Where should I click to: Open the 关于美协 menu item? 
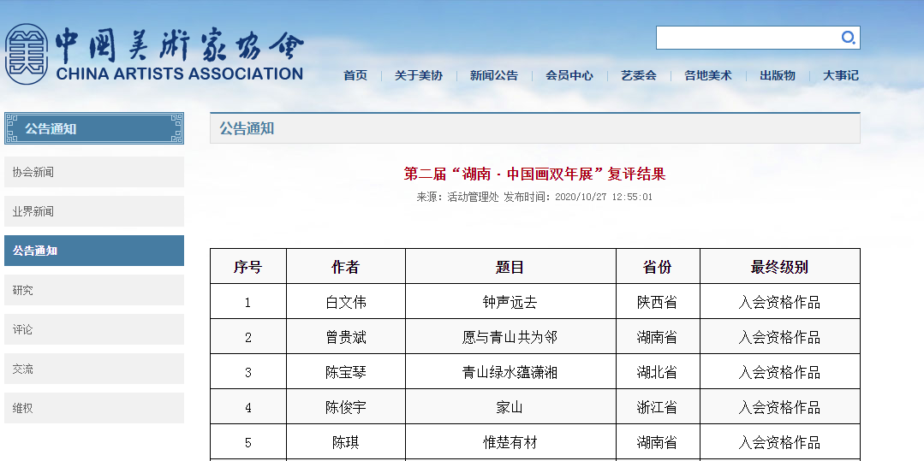click(x=419, y=75)
